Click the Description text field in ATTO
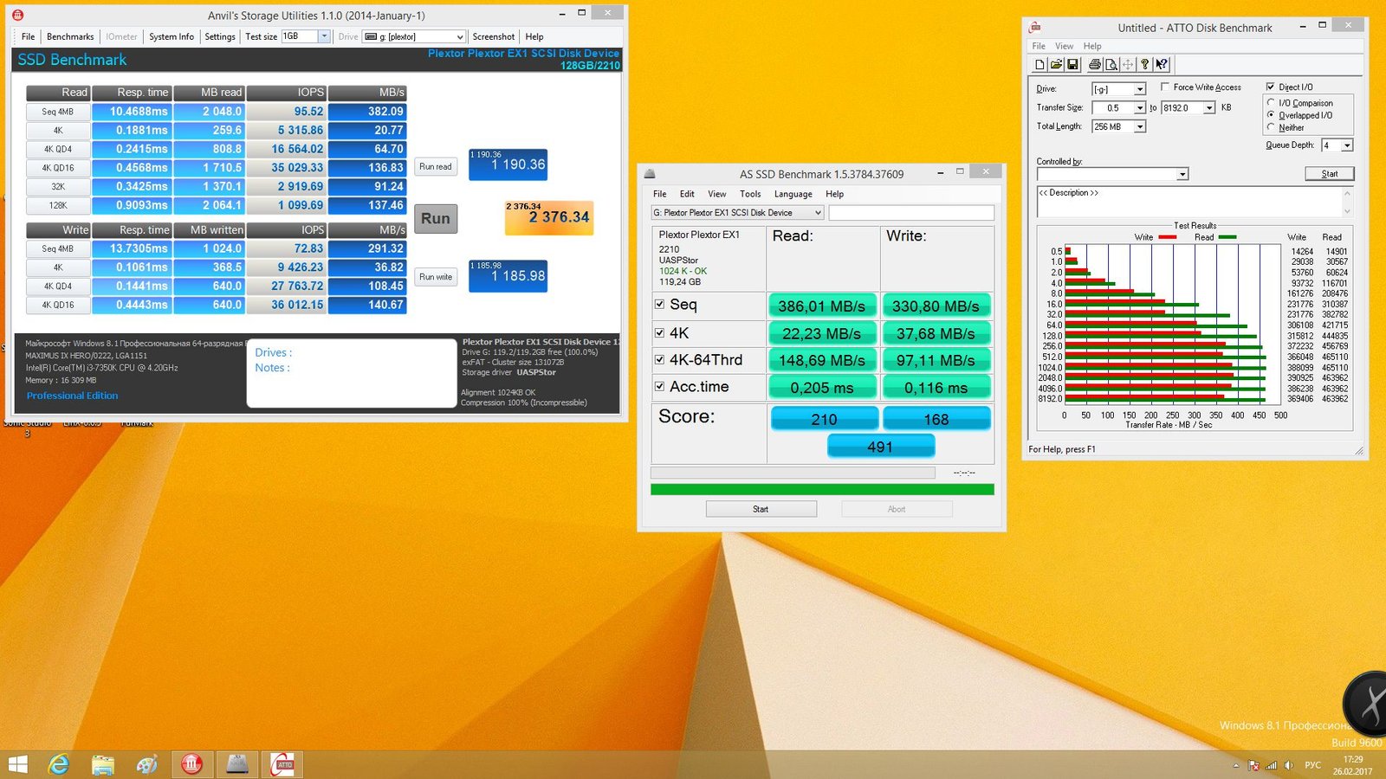The image size is (1386, 779). coord(1194,202)
